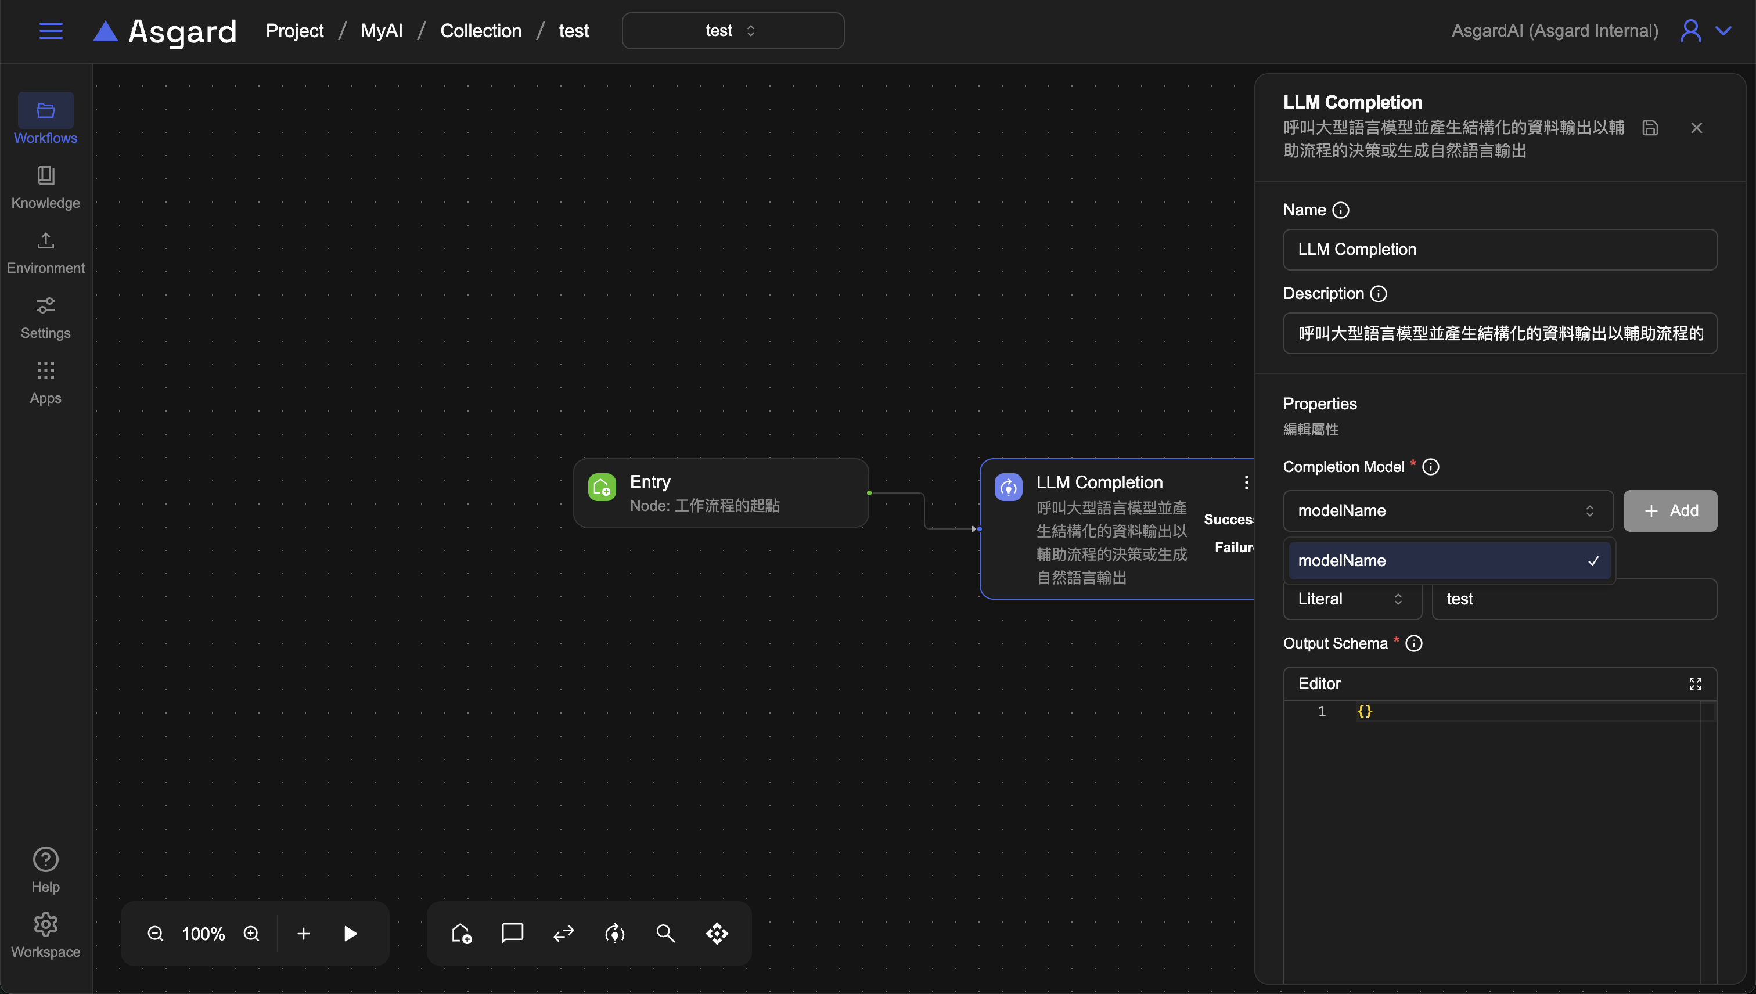Click the LLM Completion node toolbar icon
The height and width of the screenshot is (994, 1756).
pyautogui.click(x=614, y=933)
